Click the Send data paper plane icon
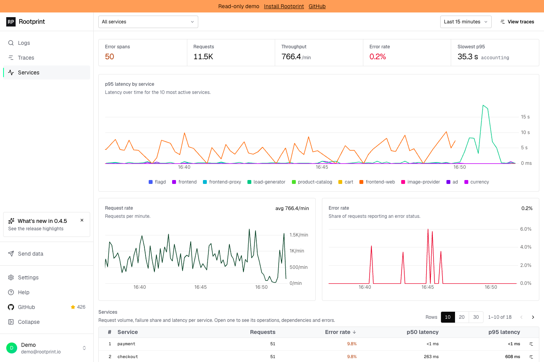544x362 pixels. coord(11,254)
